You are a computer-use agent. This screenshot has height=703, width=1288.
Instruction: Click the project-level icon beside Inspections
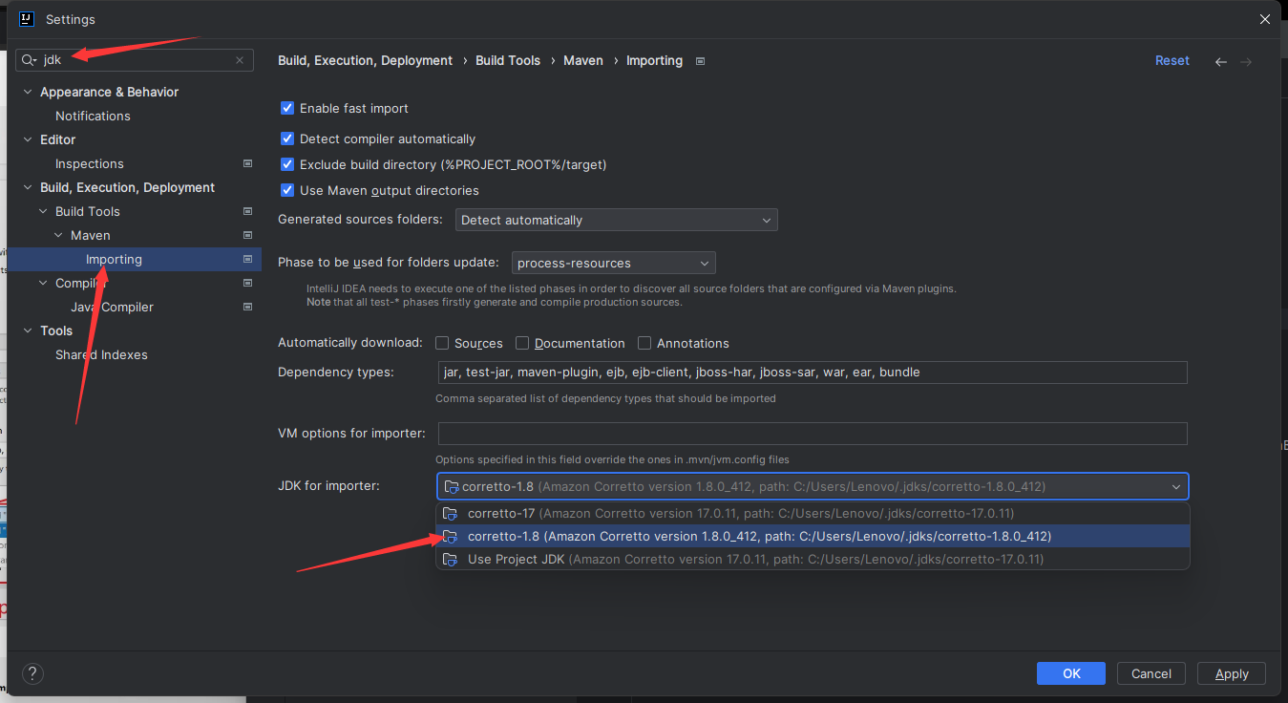[247, 163]
